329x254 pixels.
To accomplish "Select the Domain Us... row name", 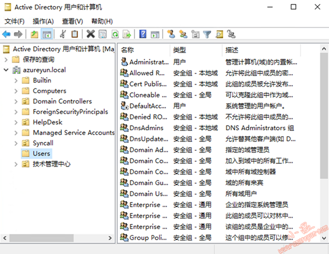I will 148,193.
